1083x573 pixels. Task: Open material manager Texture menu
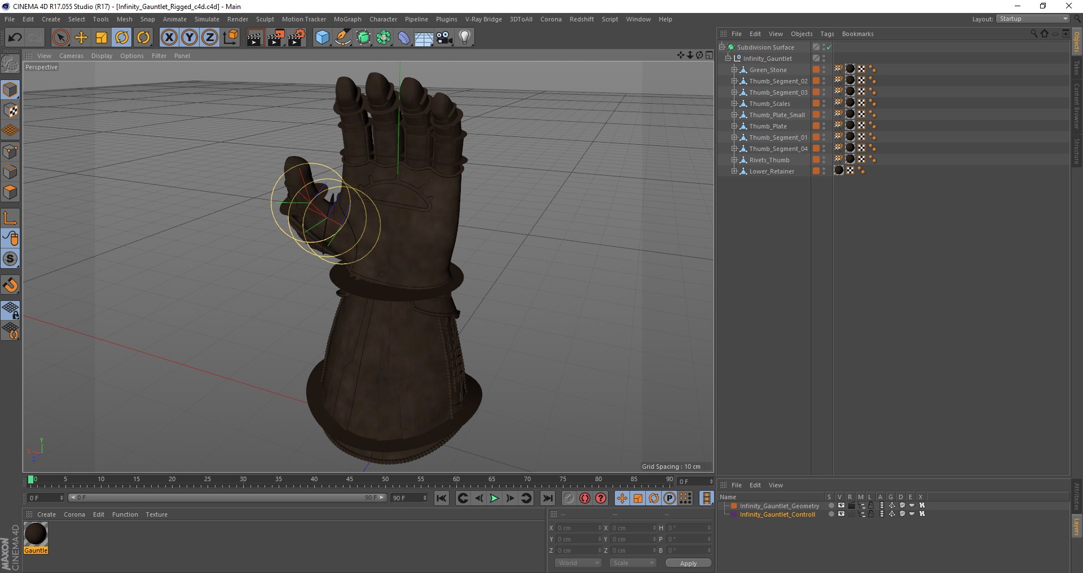156,514
